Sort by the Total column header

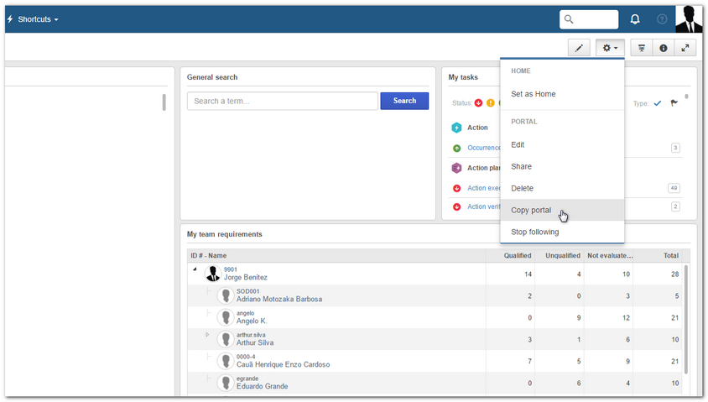point(658,256)
